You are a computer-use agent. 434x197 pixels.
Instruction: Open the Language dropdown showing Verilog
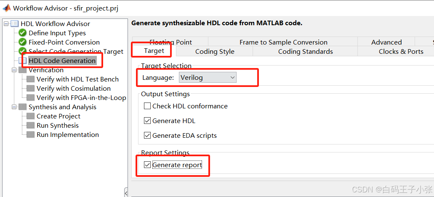(208, 77)
